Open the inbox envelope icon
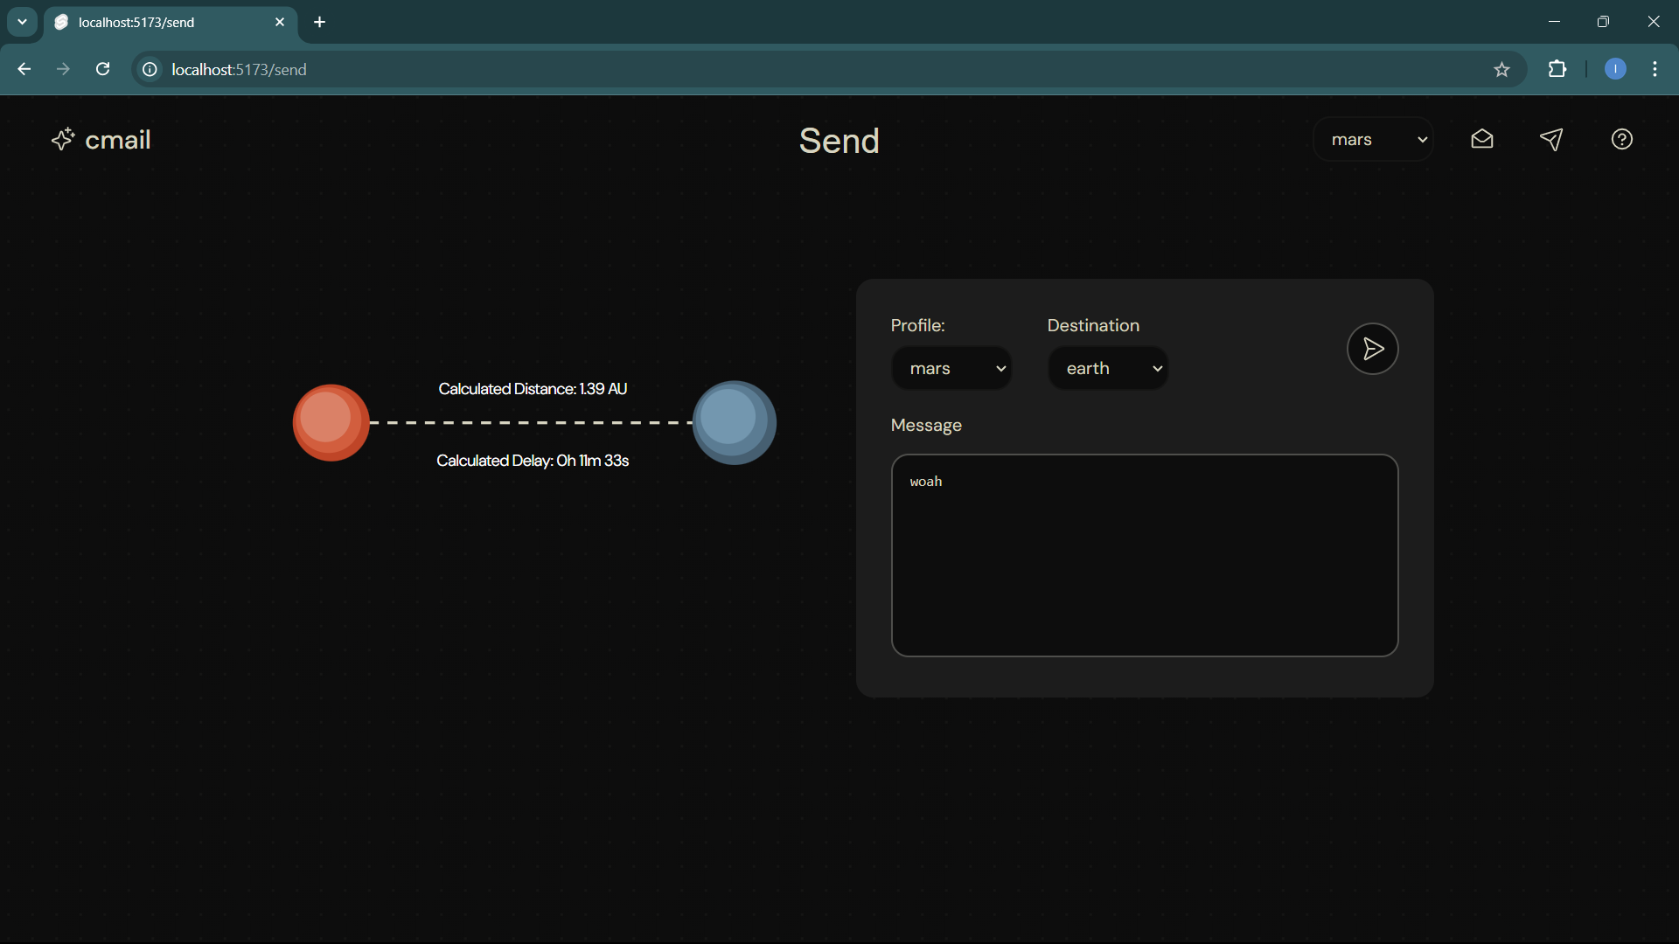This screenshot has width=1679, height=944. tap(1482, 140)
